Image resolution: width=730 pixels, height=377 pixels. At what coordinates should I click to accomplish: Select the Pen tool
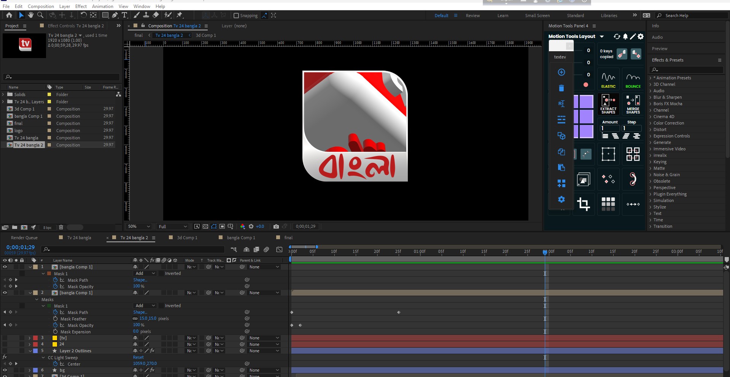[115, 15]
